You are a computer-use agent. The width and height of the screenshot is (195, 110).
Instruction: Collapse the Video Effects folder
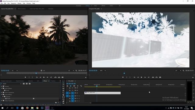[2, 94]
